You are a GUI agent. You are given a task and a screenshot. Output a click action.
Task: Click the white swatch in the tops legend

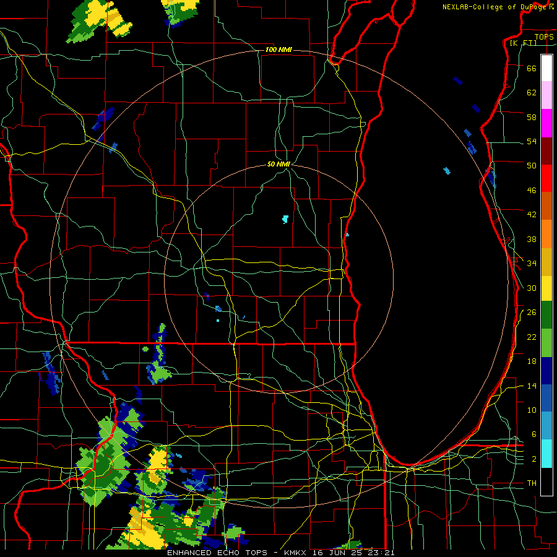(x=546, y=68)
